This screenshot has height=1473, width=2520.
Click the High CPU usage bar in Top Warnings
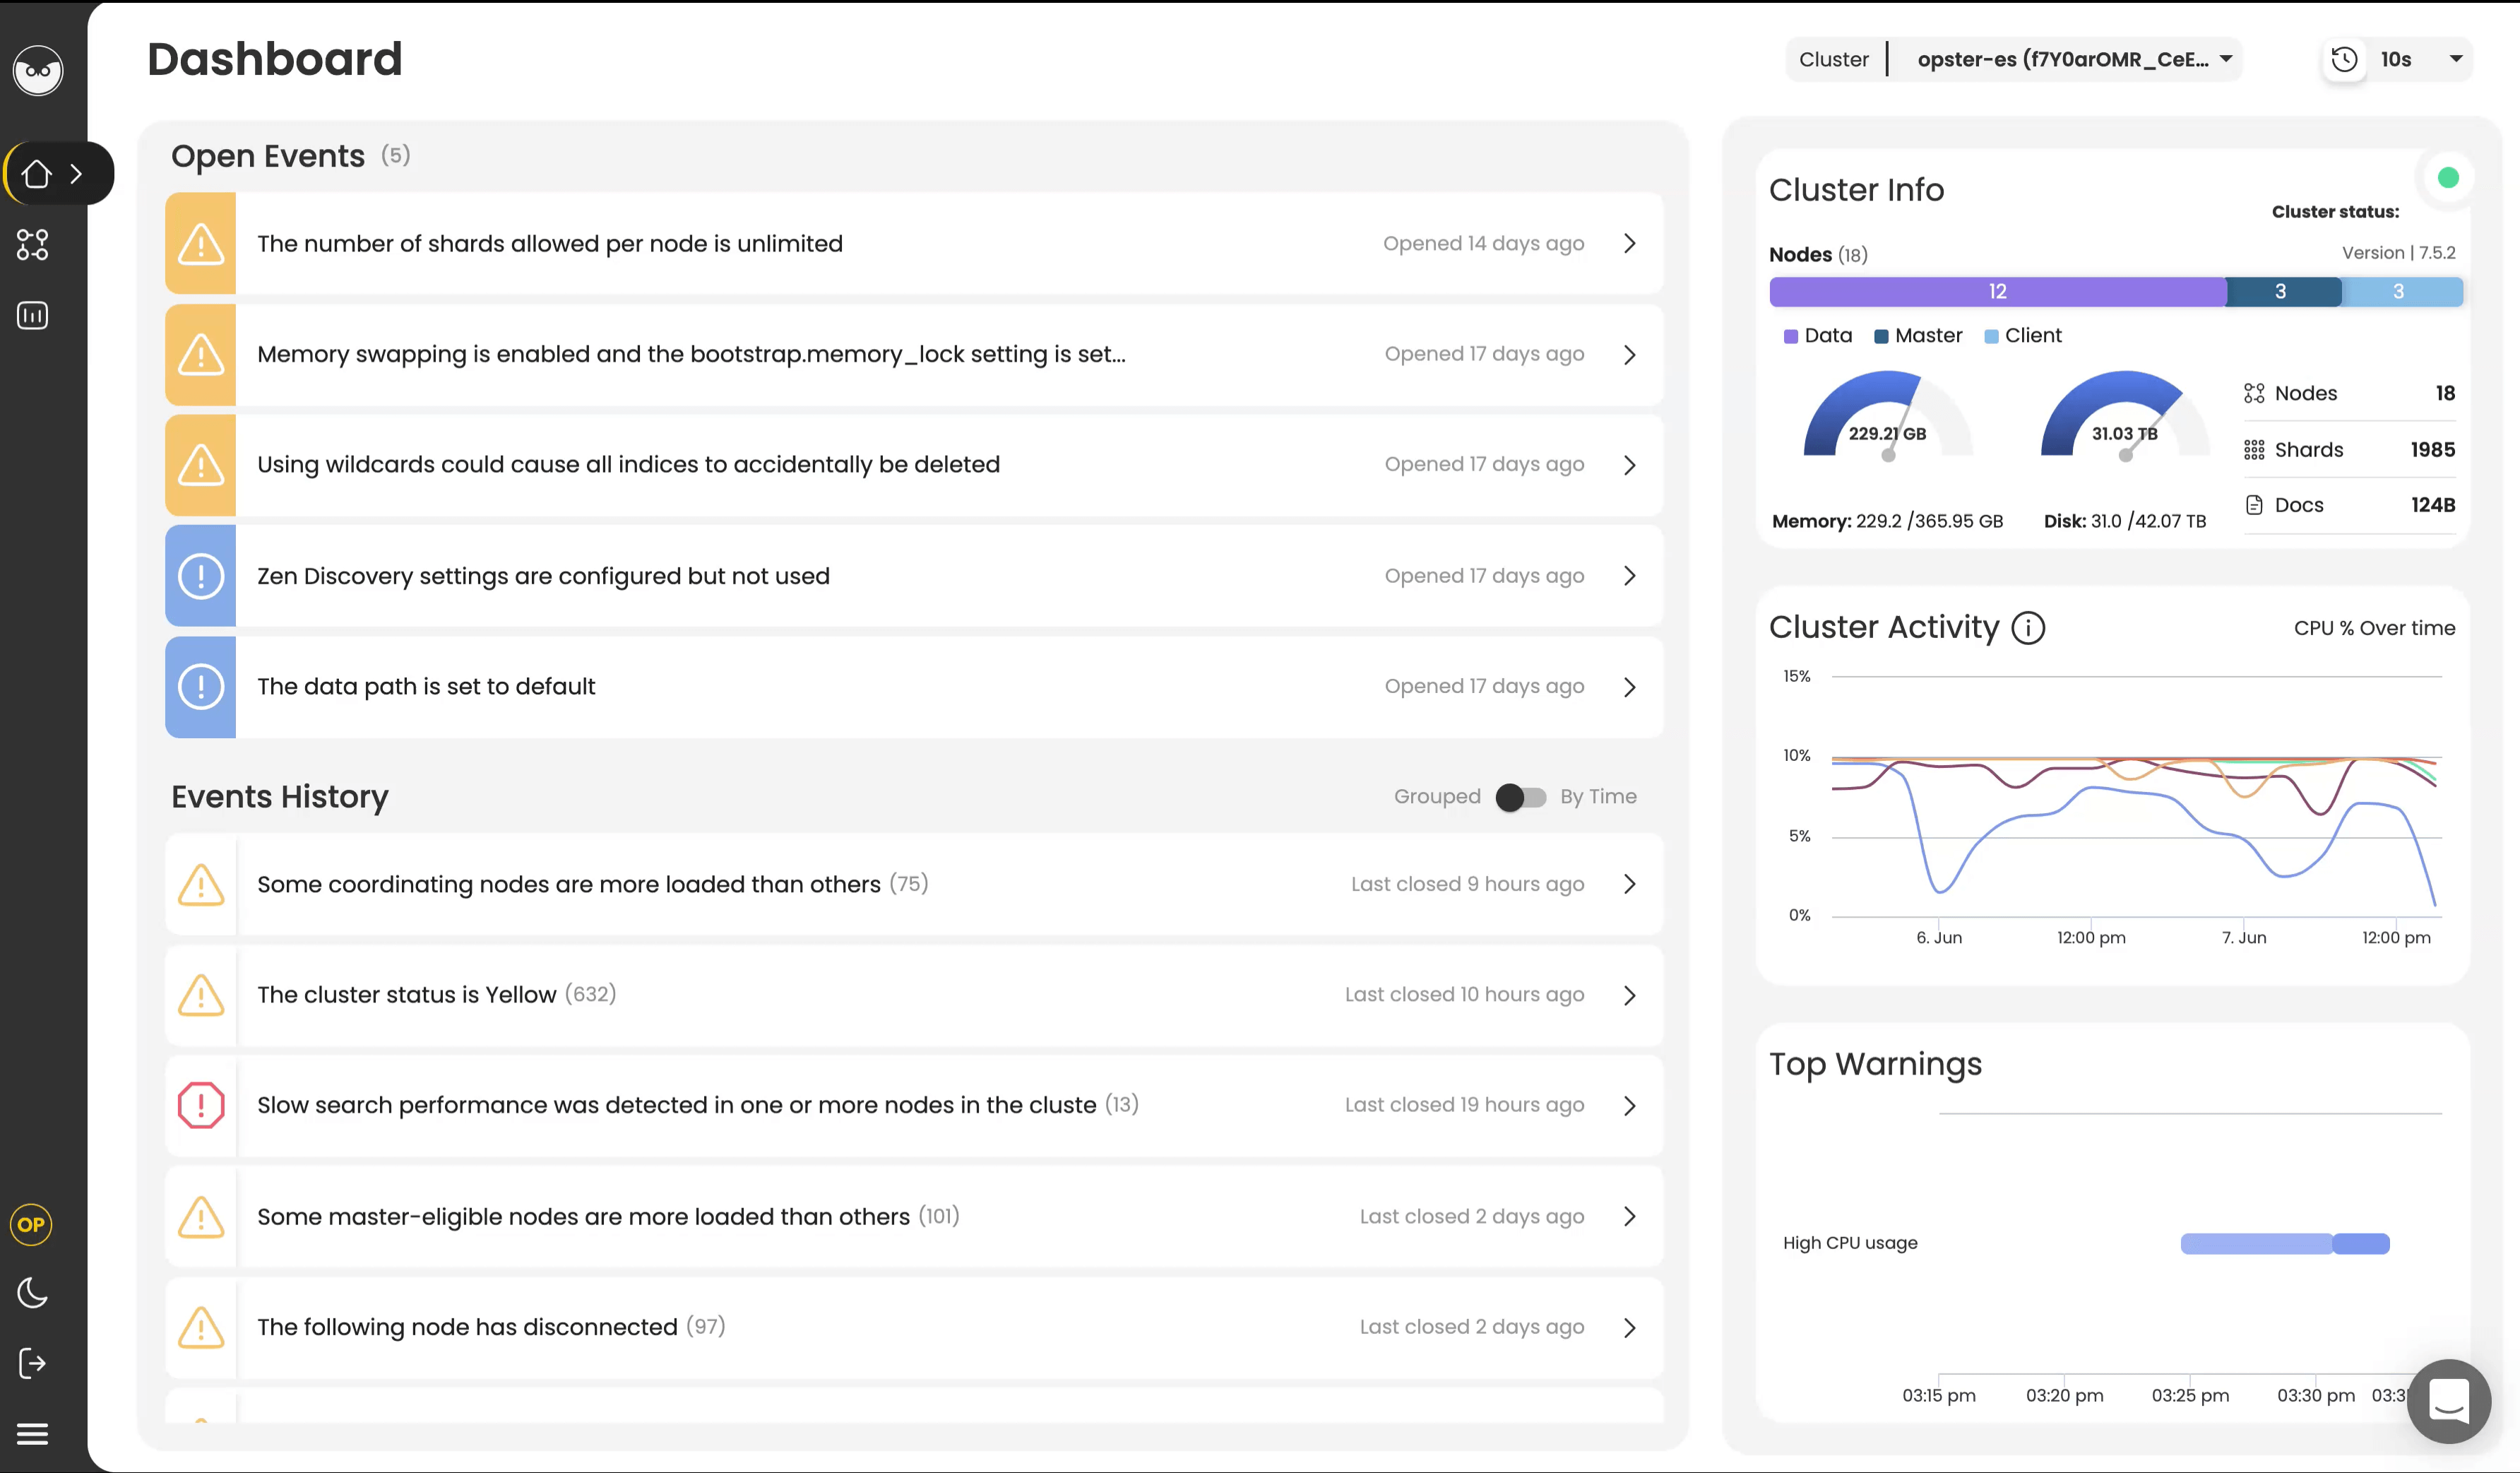(2284, 1243)
